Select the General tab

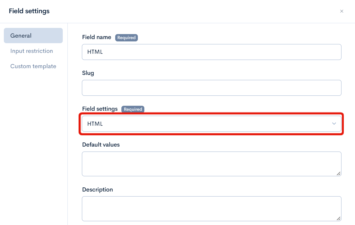tap(33, 36)
